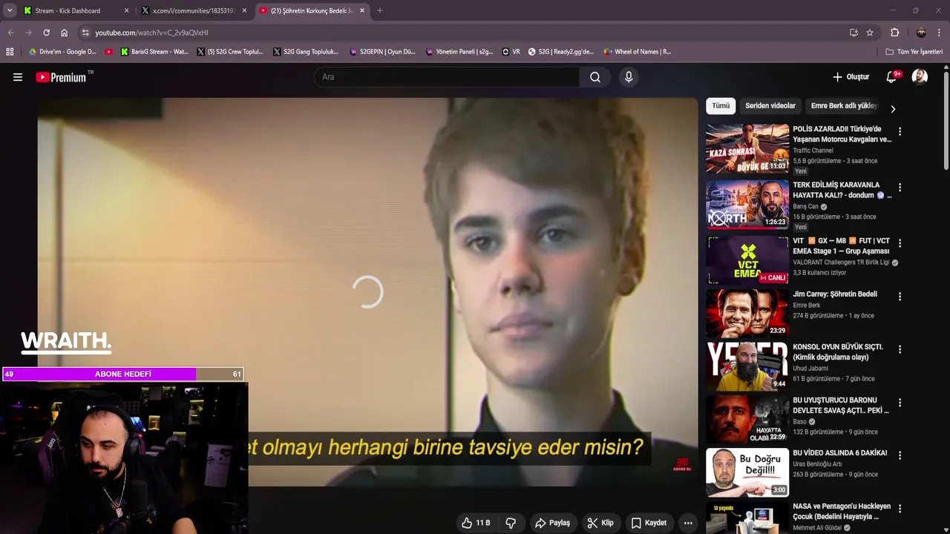The width and height of the screenshot is (950, 534).
Task: Open Tüm Yer İşaretleri folder
Action: tap(914, 52)
